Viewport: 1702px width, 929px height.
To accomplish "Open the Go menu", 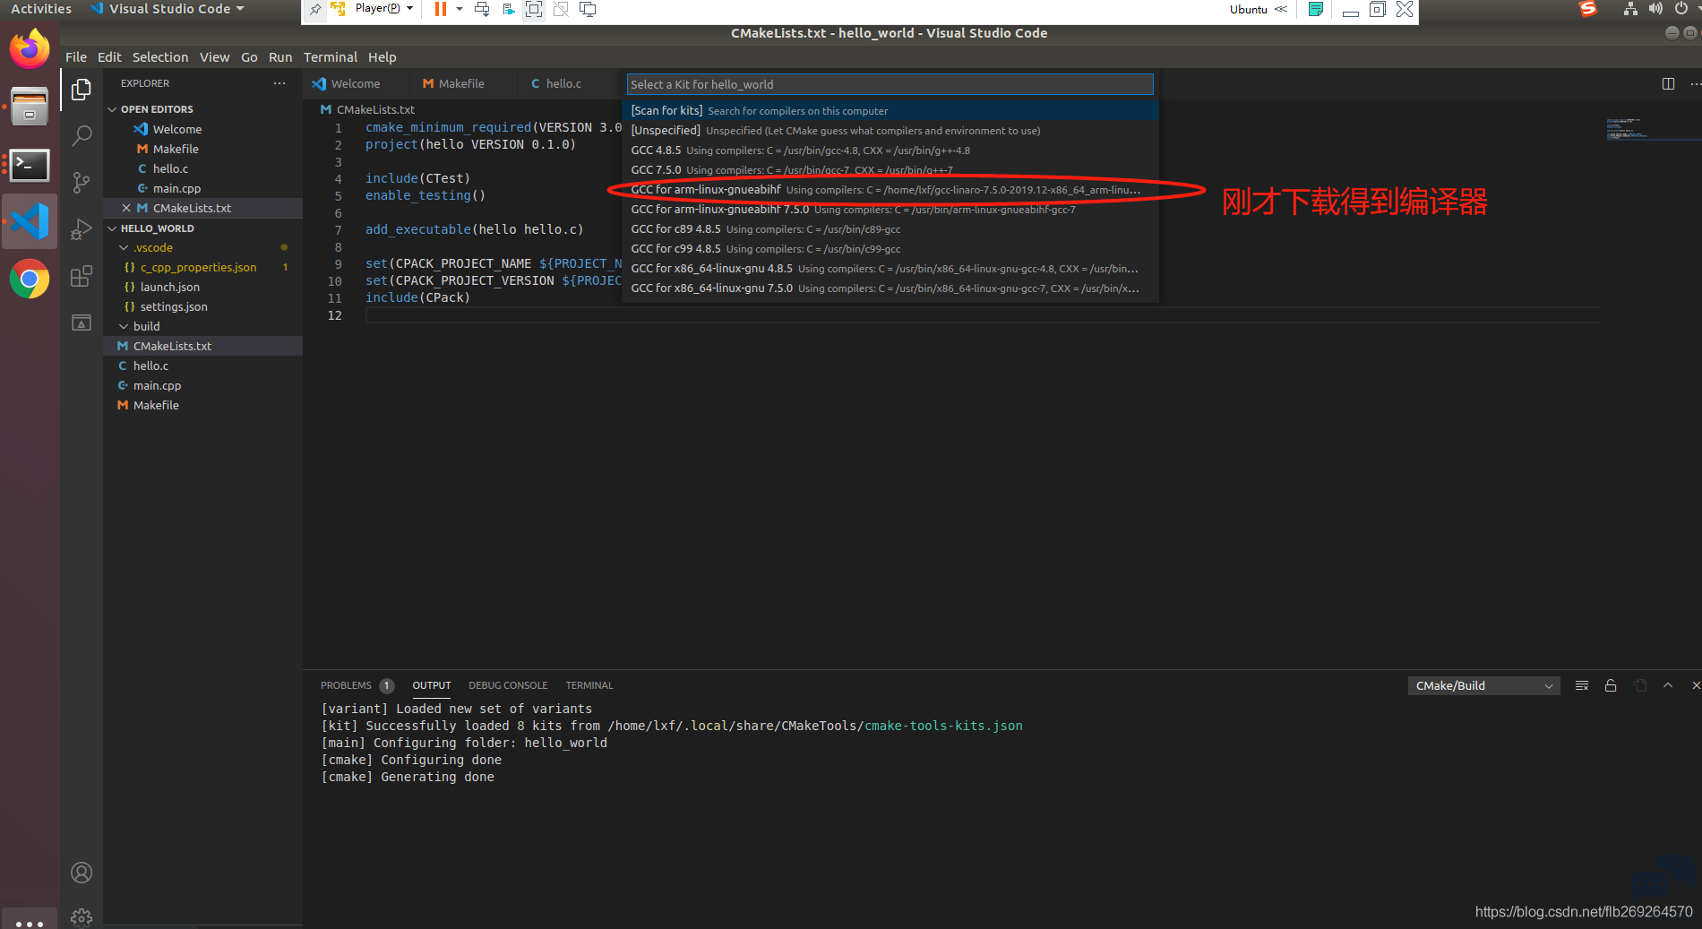I will (x=249, y=57).
